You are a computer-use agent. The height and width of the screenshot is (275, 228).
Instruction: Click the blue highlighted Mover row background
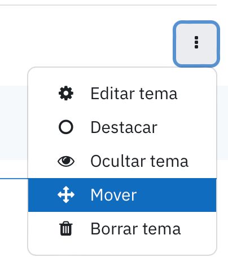click(122, 195)
